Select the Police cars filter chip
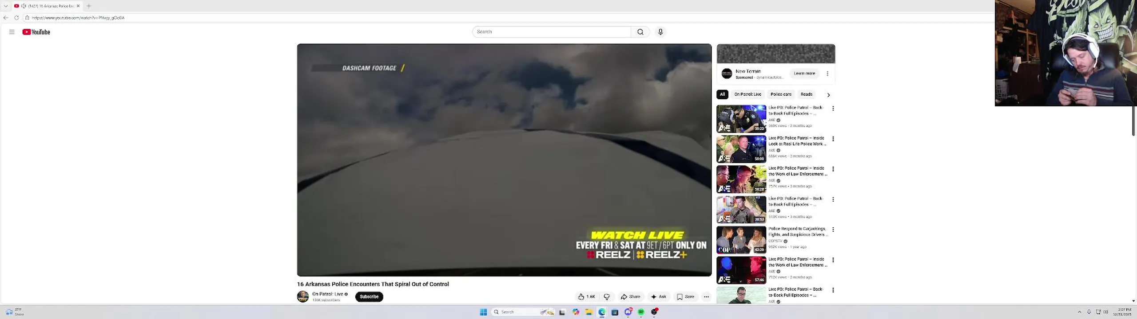Screen dimensions: 1137x319 pyautogui.click(x=781, y=94)
